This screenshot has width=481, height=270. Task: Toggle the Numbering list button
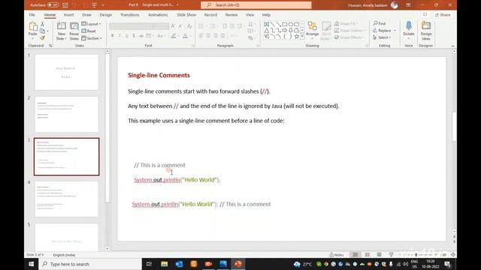point(213,26)
